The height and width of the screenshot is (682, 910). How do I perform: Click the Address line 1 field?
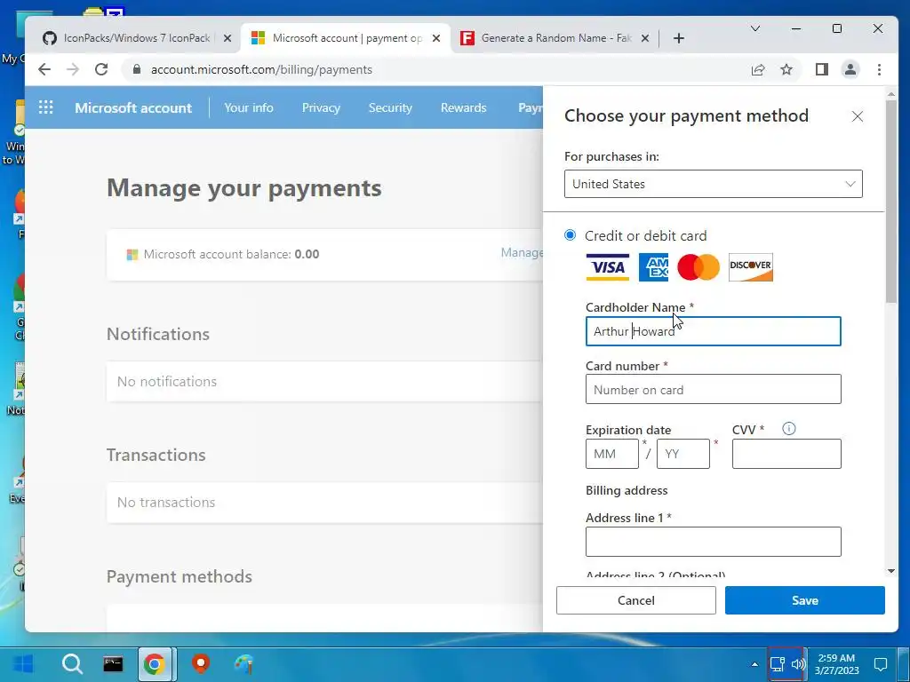point(714,542)
